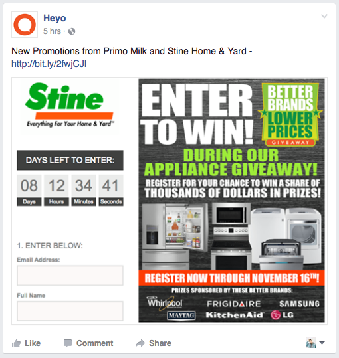Click the Better Brands Lower Prices badge

click(x=290, y=115)
